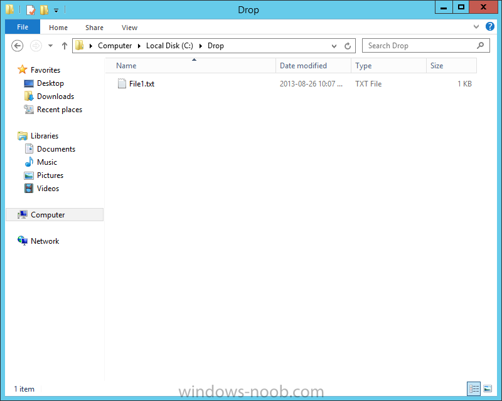Select Network in the navigation pane
Image resolution: width=502 pixels, height=401 pixels.
pyautogui.click(x=45, y=241)
